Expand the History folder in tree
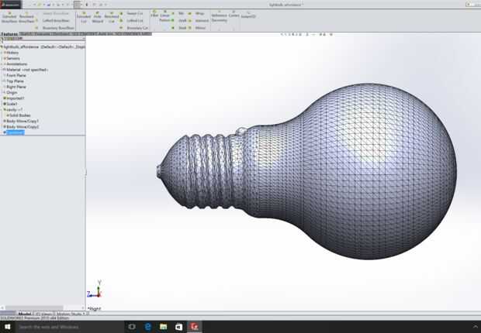This screenshot has height=333, width=481. (12, 52)
